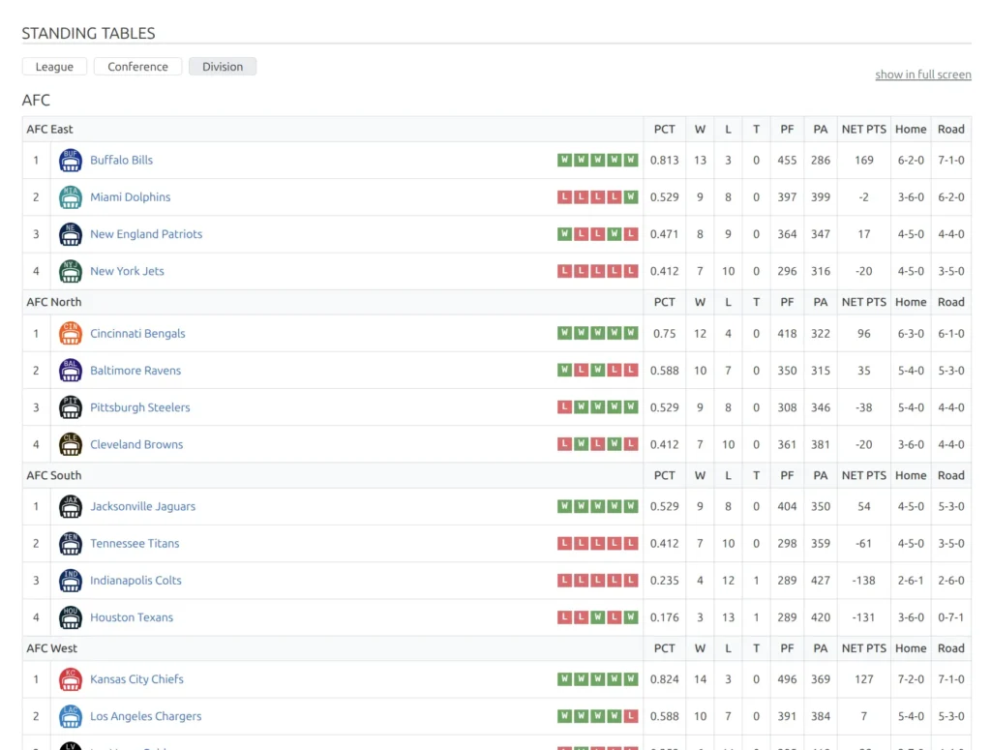Click the NET PTS header in AFC East

tap(864, 129)
